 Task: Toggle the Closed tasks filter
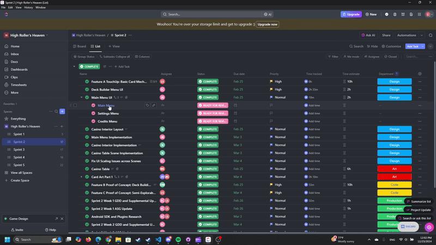point(390,57)
